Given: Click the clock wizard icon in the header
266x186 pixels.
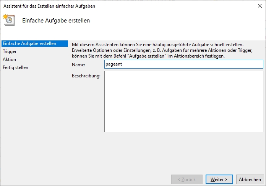Looking at the screenshot, I should [x=9, y=20].
